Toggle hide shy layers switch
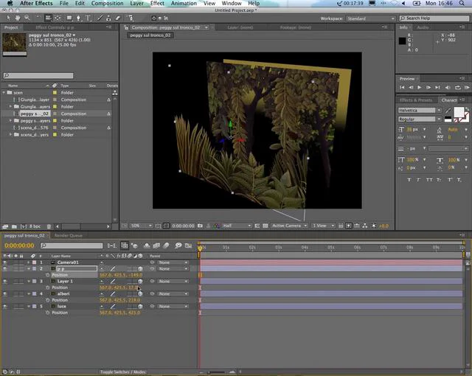Image resolution: width=472 pixels, height=376 pixels. tap(147, 246)
